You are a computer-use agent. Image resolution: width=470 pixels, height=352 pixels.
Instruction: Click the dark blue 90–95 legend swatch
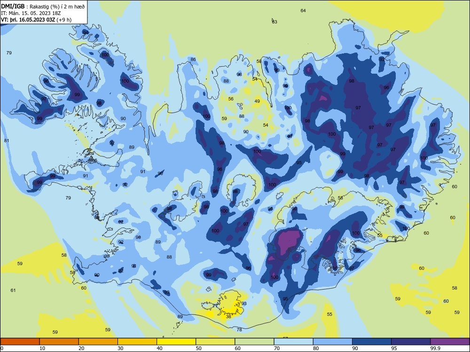[372, 342]
